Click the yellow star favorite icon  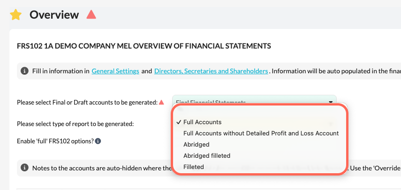[x=16, y=15]
